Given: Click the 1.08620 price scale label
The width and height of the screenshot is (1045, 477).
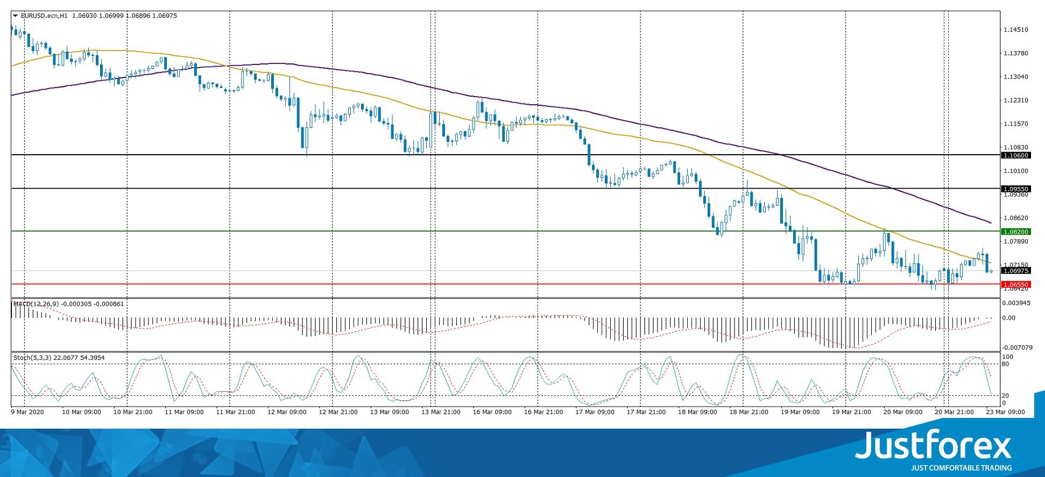Looking at the screenshot, I should pyautogui.click(x=1016, y=218).
